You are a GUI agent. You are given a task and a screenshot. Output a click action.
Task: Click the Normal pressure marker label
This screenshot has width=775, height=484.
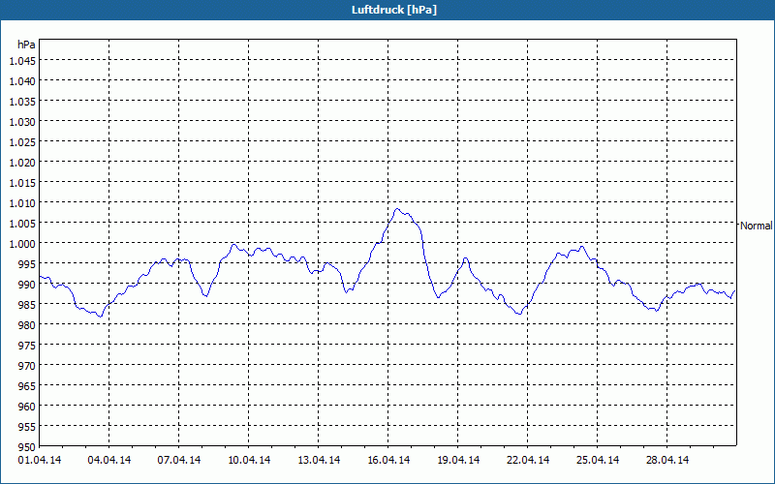point(756,226)
